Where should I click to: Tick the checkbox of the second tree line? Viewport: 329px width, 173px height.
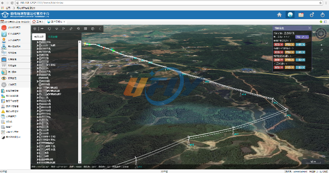point(40,45)
